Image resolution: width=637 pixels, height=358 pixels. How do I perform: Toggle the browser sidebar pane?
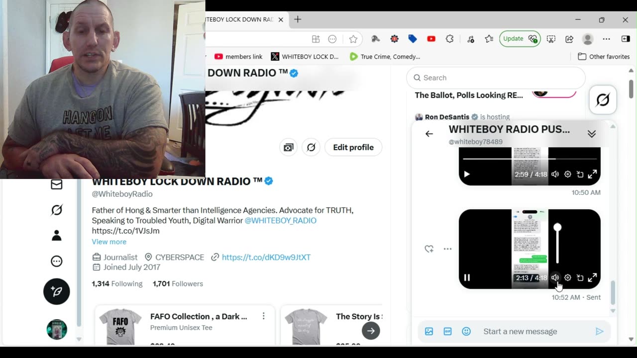click(x=626, y=39)
